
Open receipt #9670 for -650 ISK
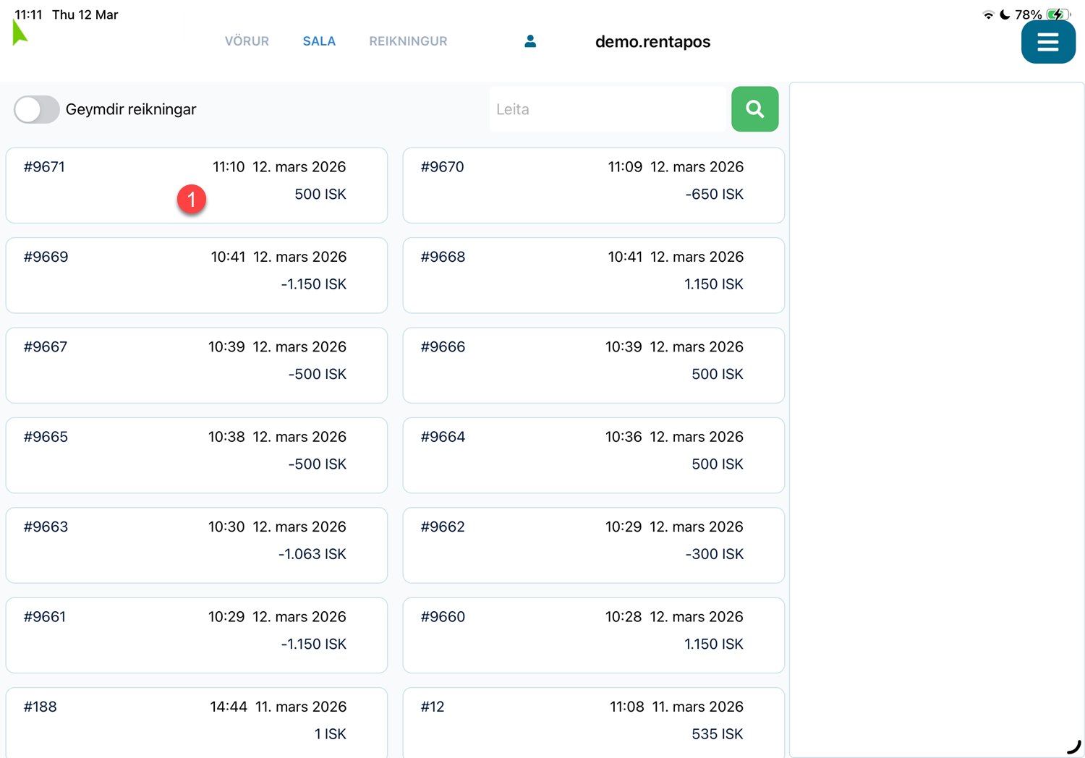click(x=593, y=185)
